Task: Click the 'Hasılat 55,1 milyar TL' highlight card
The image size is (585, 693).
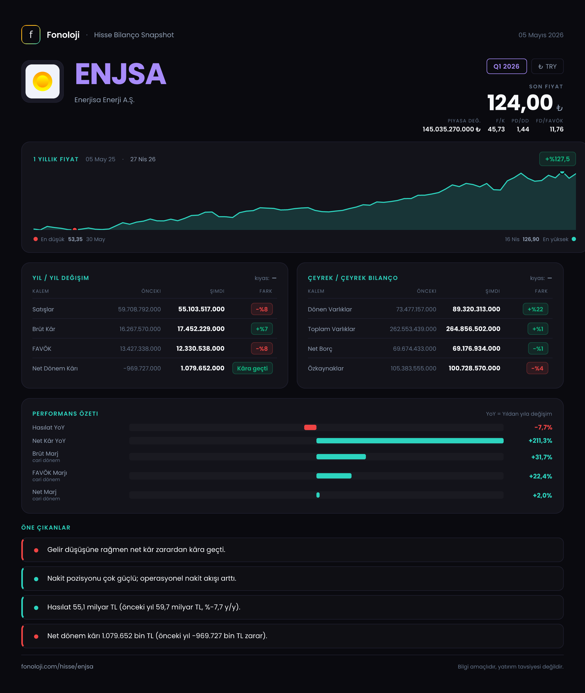Action: click(292, 607)
